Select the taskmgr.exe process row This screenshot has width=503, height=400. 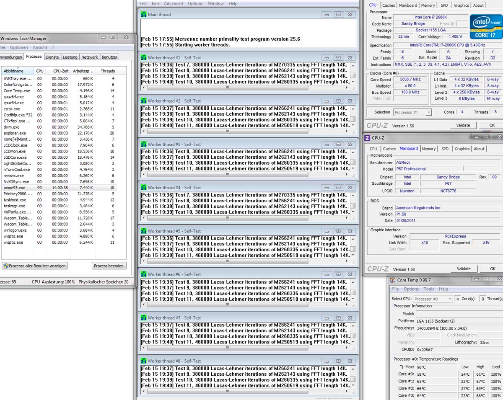click(x=59, y=206)
